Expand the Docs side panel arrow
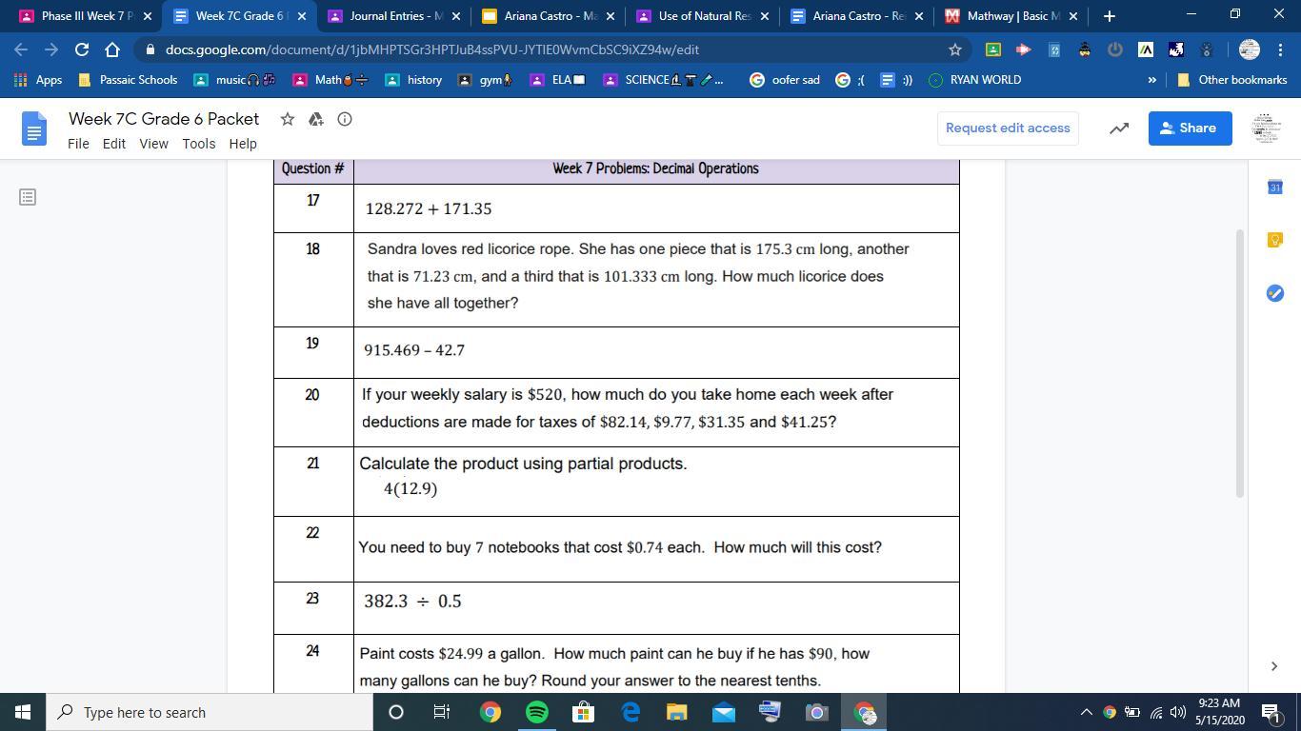 click(1274, 666)
